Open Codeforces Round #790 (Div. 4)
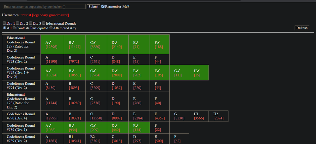The image size is (316, 144). [x=21, y=116]
